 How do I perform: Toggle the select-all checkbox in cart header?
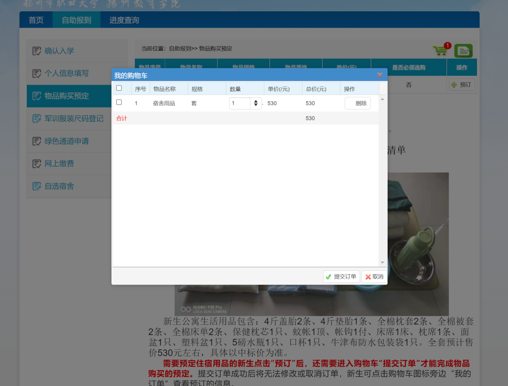[x=119, y=88]
